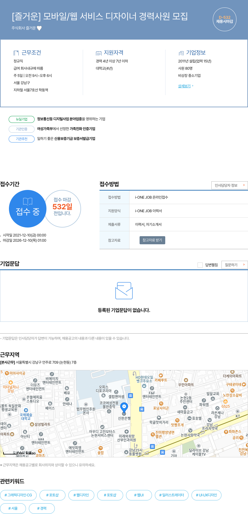Click the 기업정보 building icon
Screen dimensions: 248x514
coord(181,53)
